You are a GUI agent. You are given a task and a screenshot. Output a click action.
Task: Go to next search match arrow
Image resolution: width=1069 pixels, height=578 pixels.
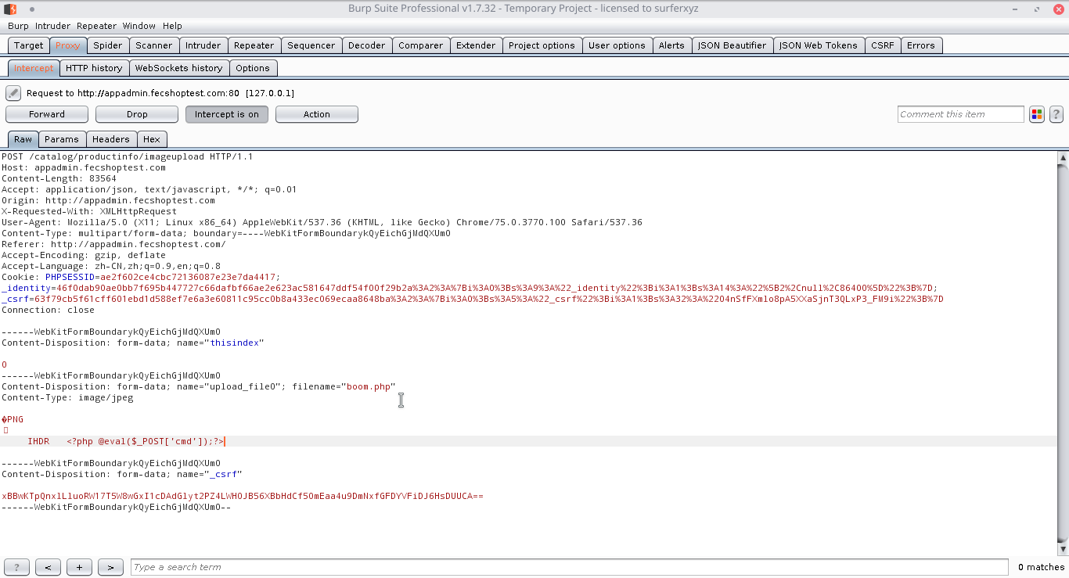[110, 567]
